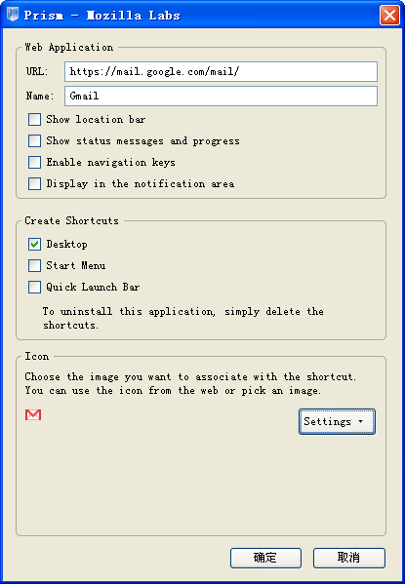
Task: Focus the Name field containing Gmail
Action: click(x=221, y=97)
